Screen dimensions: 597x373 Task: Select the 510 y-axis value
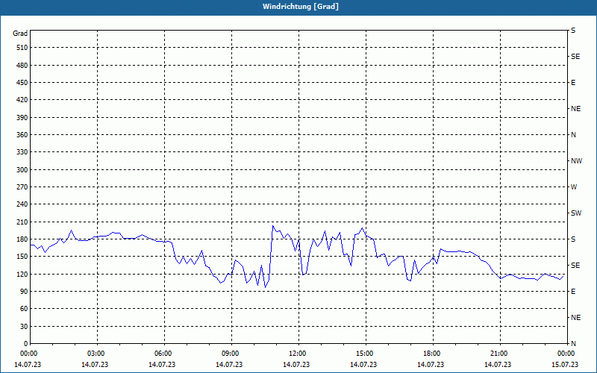pyautogui.click(x=22, y=48)
